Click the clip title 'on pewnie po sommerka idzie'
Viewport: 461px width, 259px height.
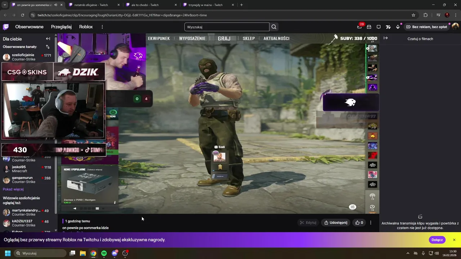(85, 228)
